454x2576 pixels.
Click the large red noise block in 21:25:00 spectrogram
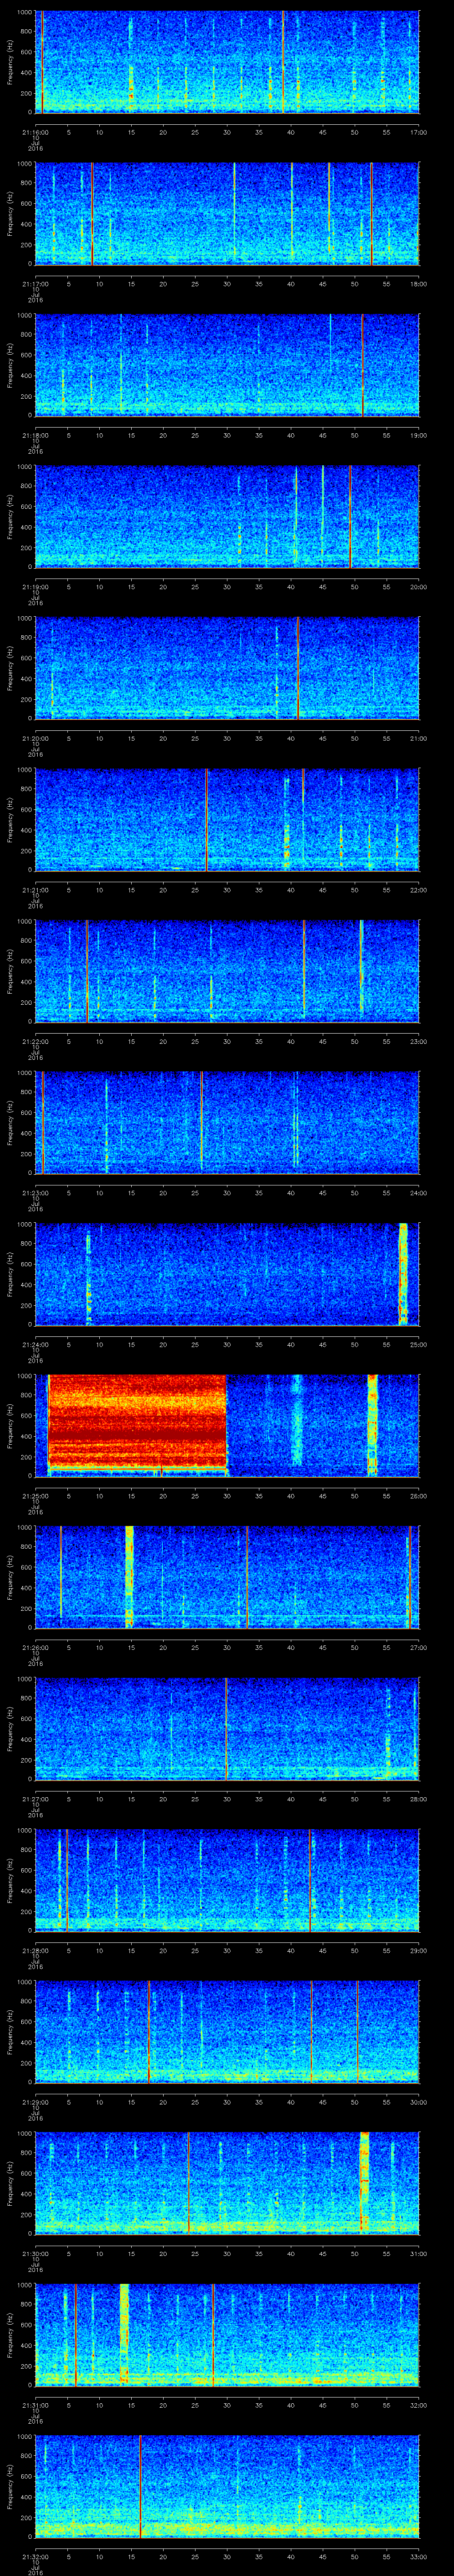[138, 1422]
